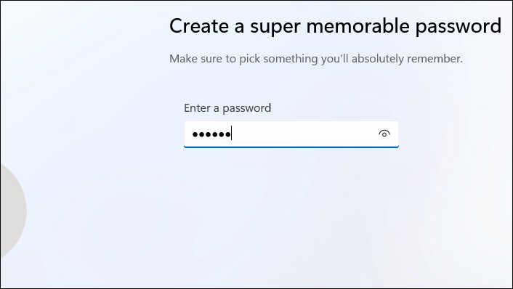Screen dimensions: 513x289
Task: Click the first dot in the password field
Action: tap(195, 134)
